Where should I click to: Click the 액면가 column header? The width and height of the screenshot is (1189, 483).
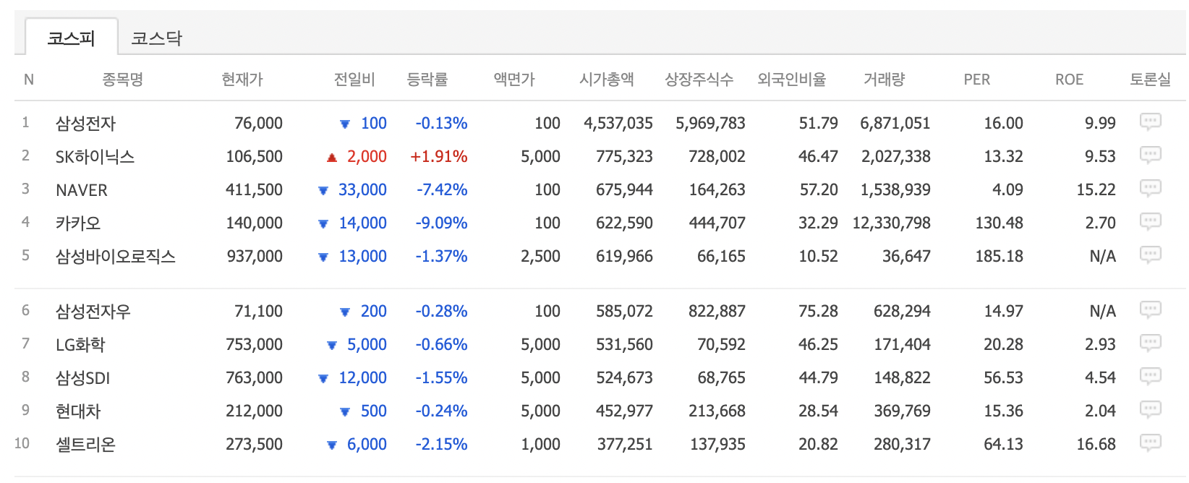point(514,80)
